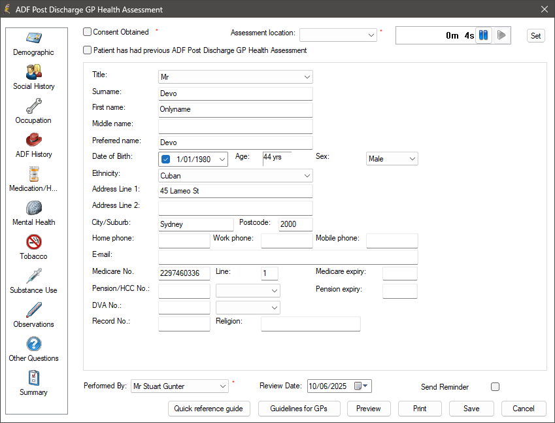Open the Pension/HCC type dropdown

click(248, 291)
